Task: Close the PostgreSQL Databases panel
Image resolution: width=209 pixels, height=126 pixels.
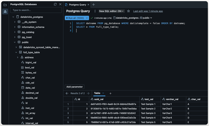Action: click(60, 4)
